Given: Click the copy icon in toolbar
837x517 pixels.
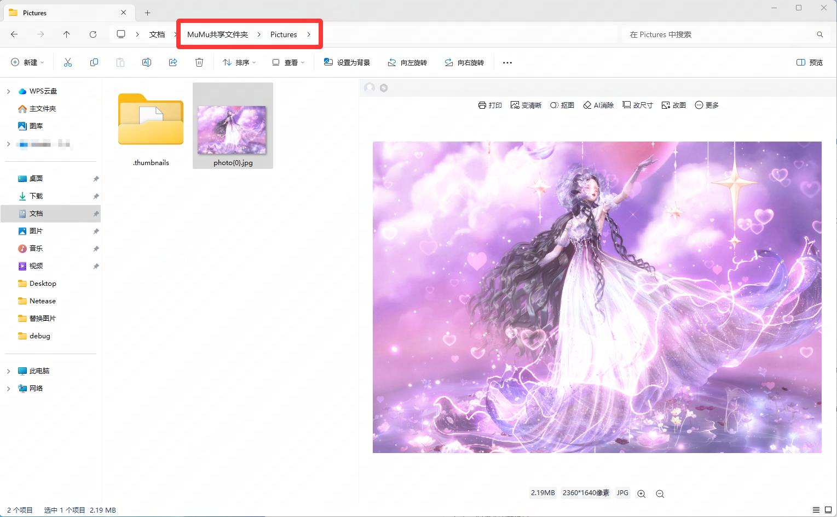Looking at the screenshot, I should pos(94,63).
